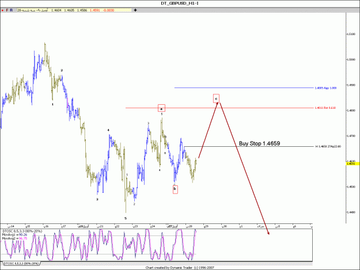Click date 30 on the time axis
This screenshot has height=270, width=360.
point(224,226)
